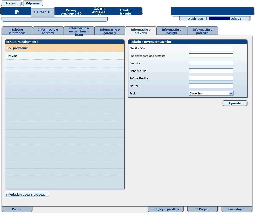Viewport: 255px width, 213px height.
Task: Focus the Ime gospodarskega subjekta field
Action: 211,56
